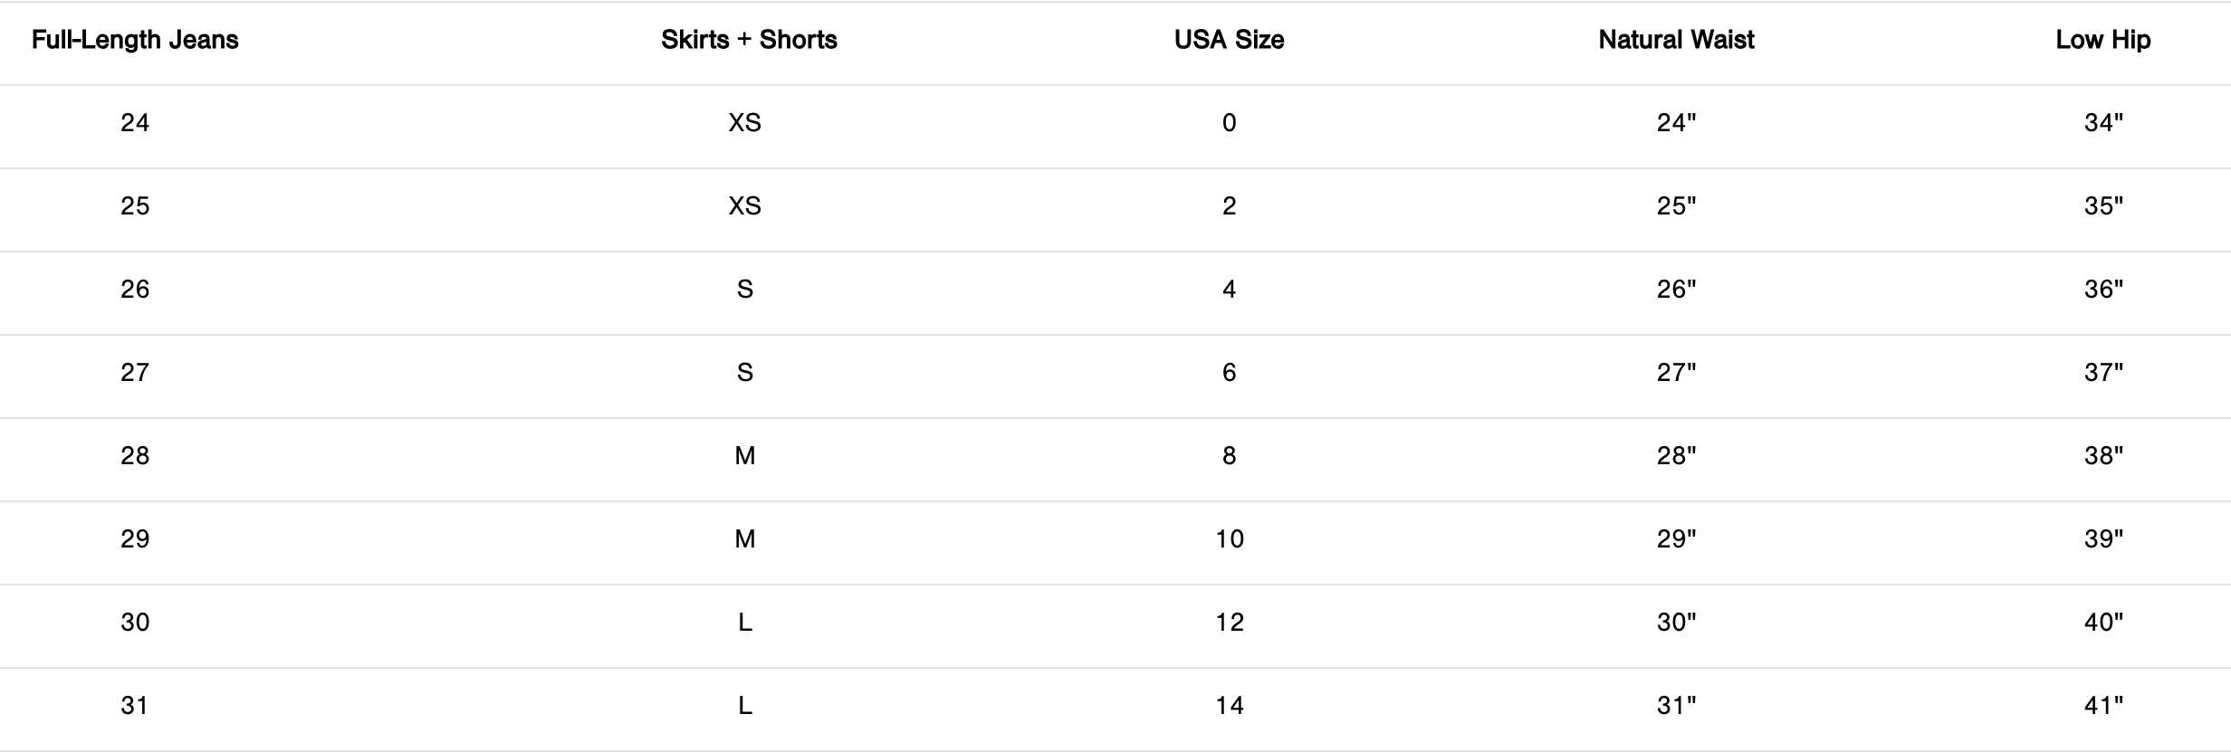Select the Low Hip column header
This screenshot has width=2231, height=752.
pos(2102,40)
